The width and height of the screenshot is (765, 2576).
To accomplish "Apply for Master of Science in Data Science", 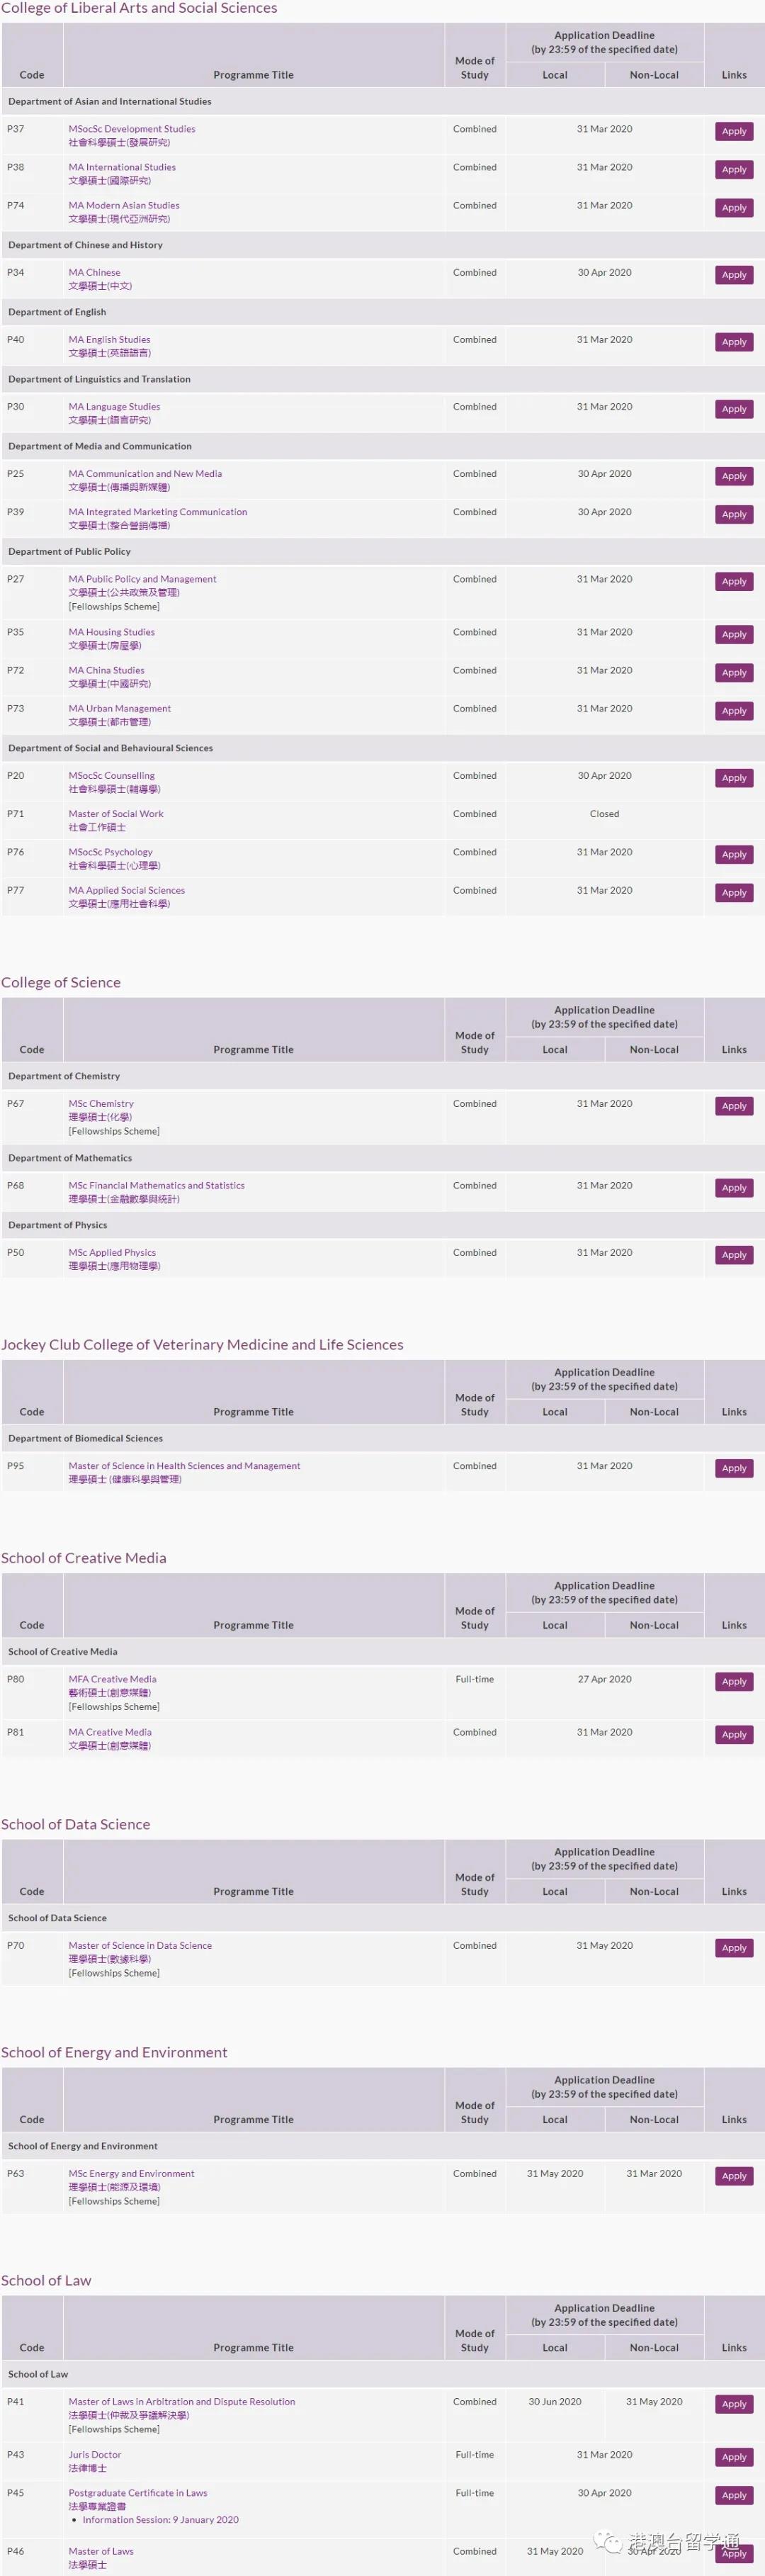I will click(733, 1948).
